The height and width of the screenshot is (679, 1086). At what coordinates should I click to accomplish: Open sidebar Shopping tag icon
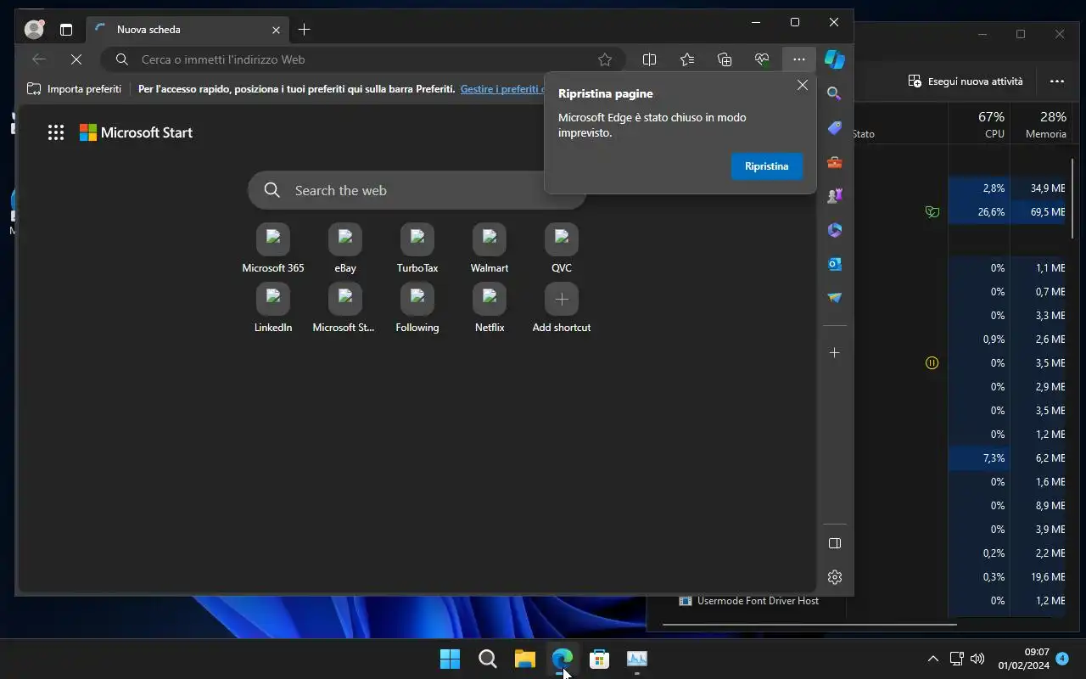pyautogui.click(x=834, y=128)
